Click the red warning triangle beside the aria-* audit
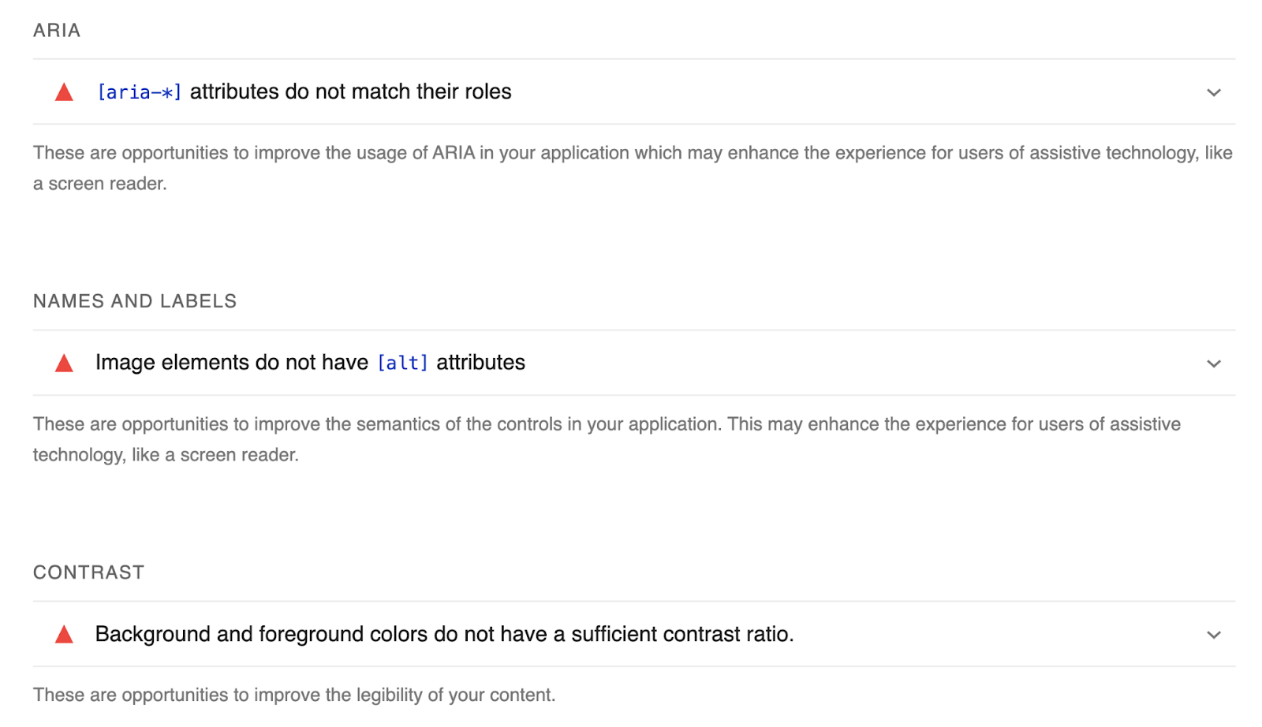 click(64, 92)
